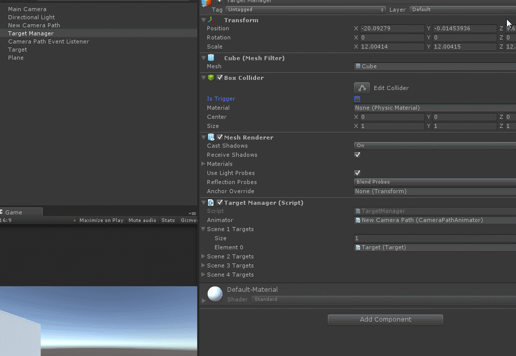Select New Camera Path in the hierarchy
Screen dimensions: 516x356
point(34,25)
